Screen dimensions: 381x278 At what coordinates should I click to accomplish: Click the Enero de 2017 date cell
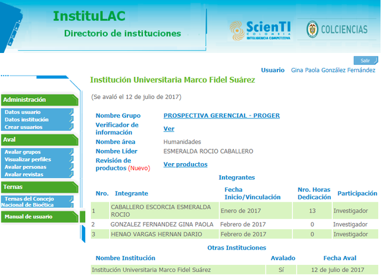tap(255, 211)
